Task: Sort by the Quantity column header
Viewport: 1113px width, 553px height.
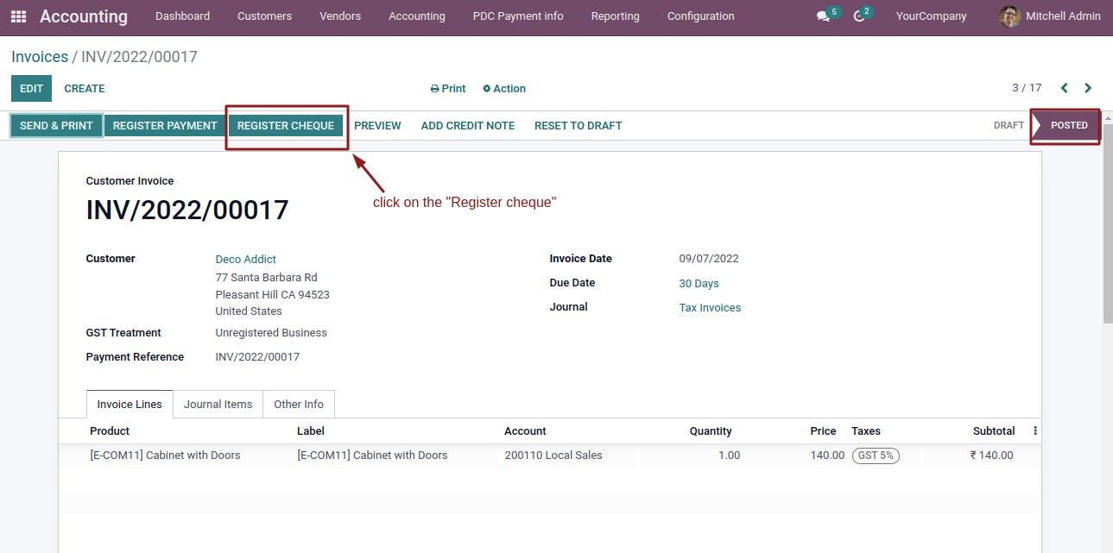Action: [x=711, y=430]
